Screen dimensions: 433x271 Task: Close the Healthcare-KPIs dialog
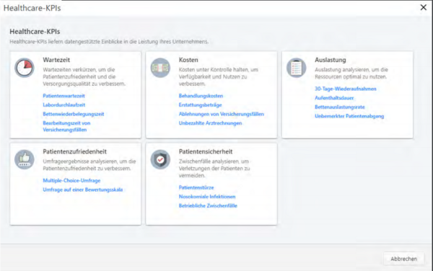(424, 7)
